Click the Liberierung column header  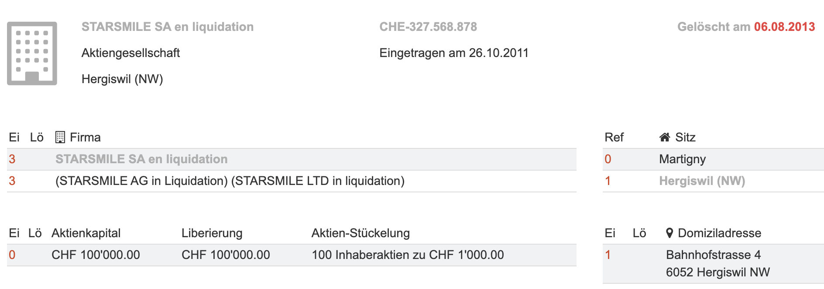[x=212, y=233]
